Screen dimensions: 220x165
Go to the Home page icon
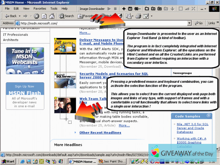52,16
